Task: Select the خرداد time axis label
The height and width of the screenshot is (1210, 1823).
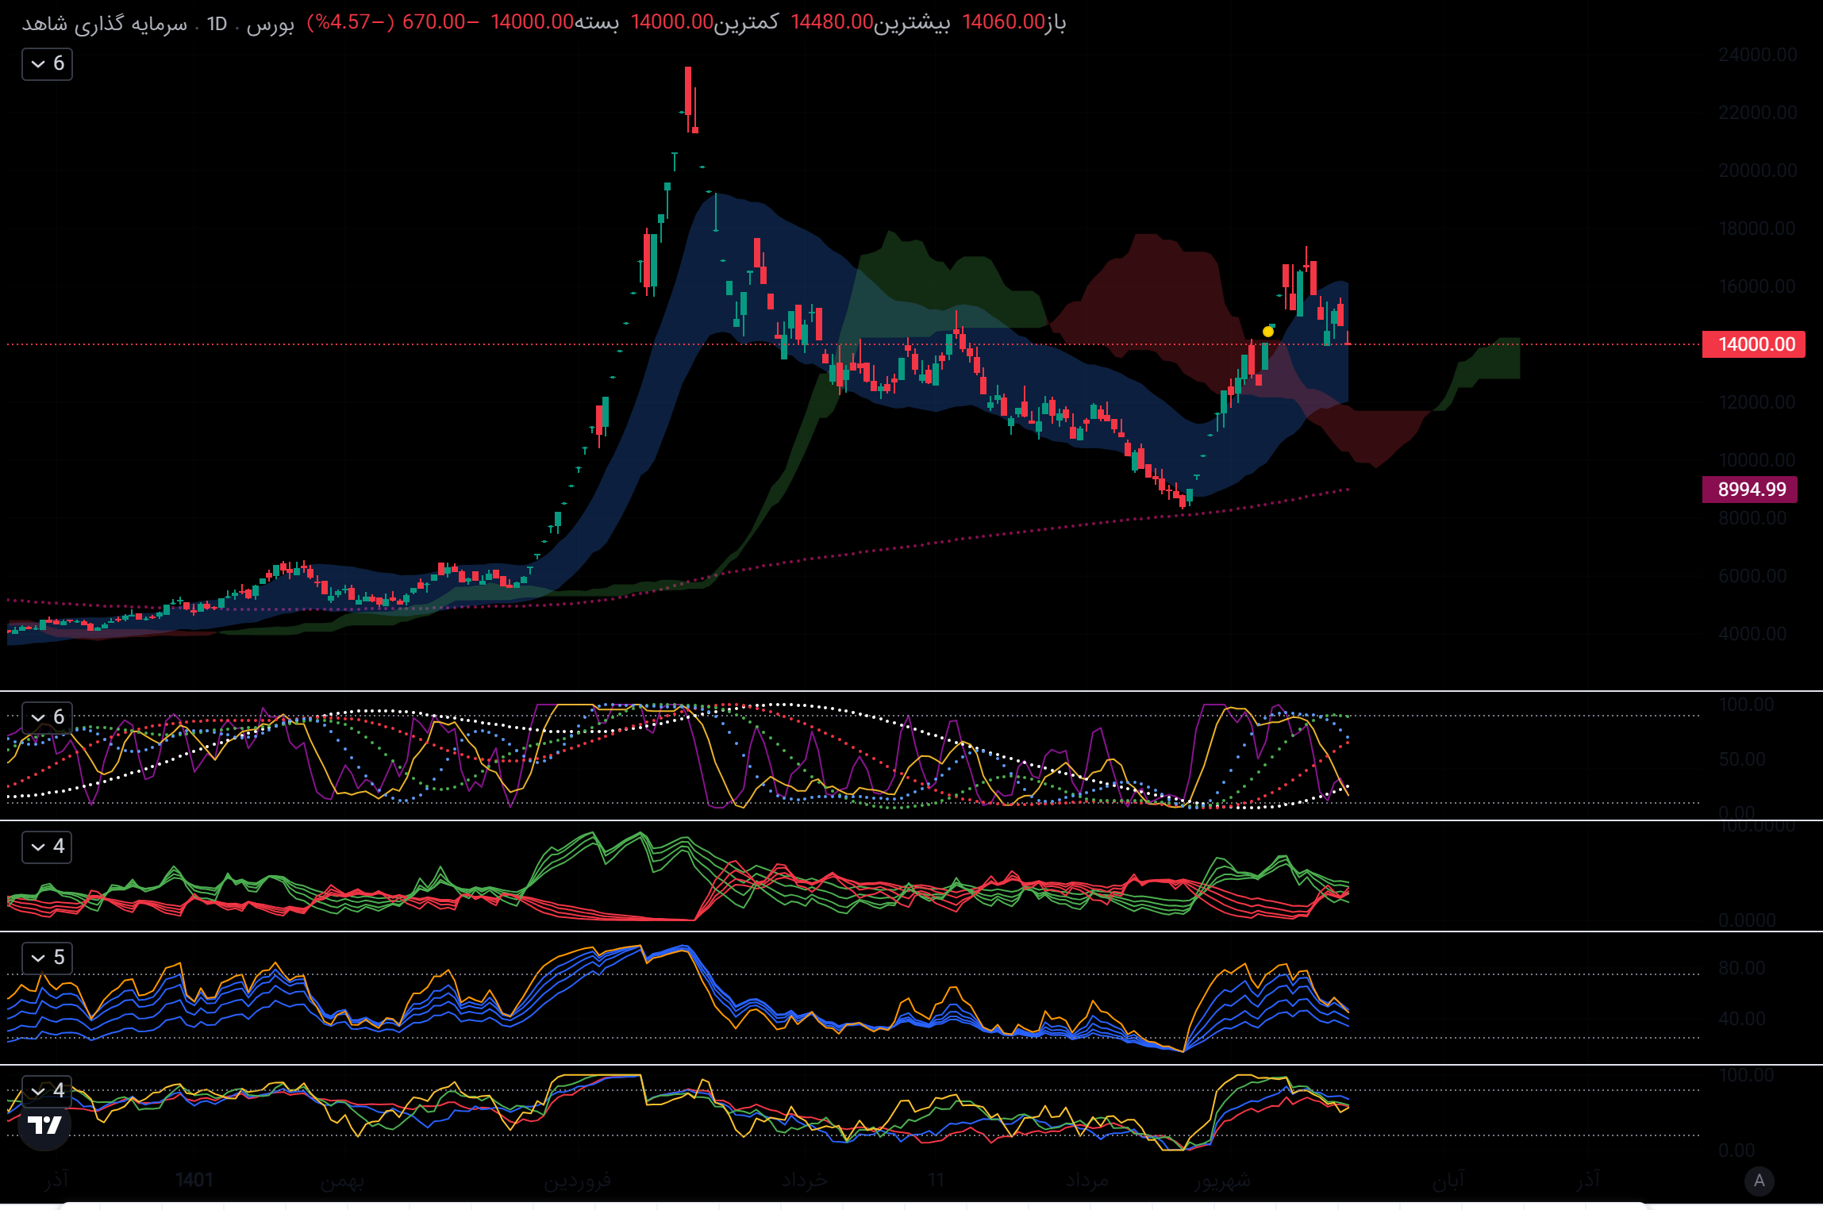Action: pyautogui.click(x=804, y=1181)
